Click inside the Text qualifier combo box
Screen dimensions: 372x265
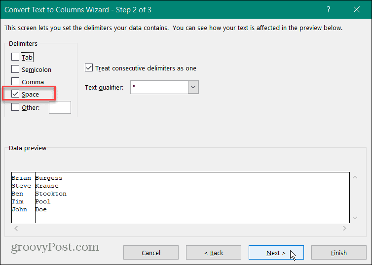point(159,87)
